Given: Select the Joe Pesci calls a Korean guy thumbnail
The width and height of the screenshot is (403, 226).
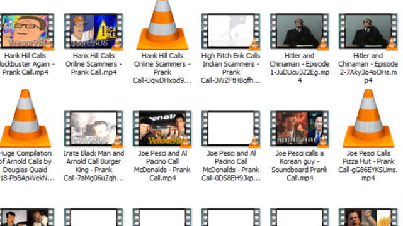Looking at the screenshot, I should point(300,129).
